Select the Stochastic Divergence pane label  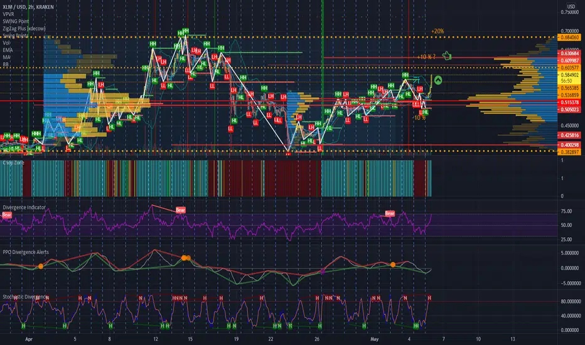coord(25,297)
